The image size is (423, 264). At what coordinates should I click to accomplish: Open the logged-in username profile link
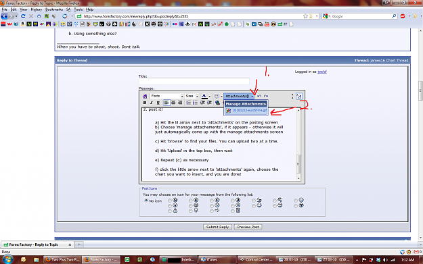point(322,72)
